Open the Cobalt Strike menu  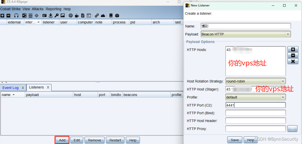[10, 9]
